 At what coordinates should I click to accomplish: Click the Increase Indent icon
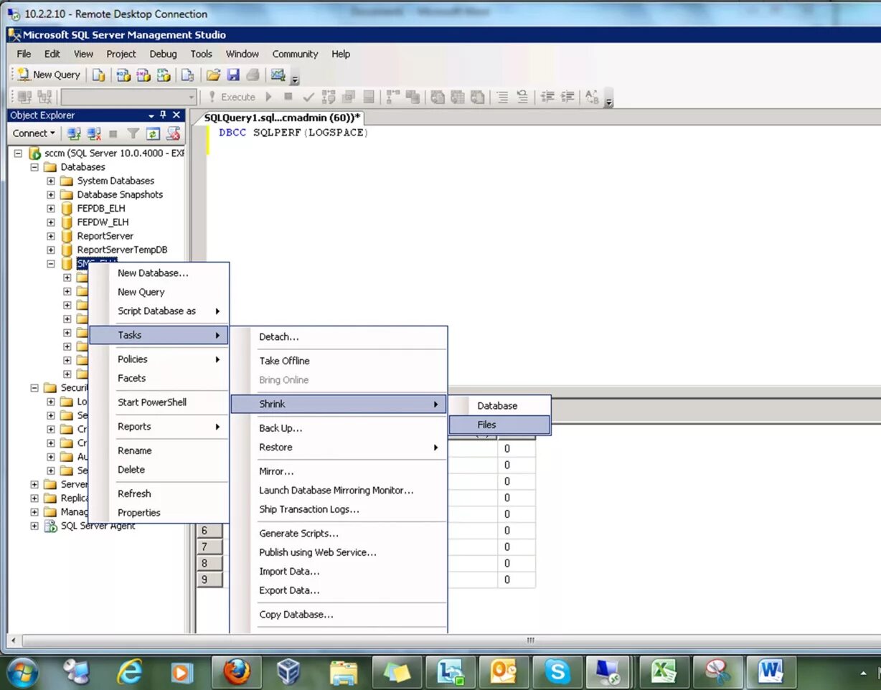(x=567, y=97)
